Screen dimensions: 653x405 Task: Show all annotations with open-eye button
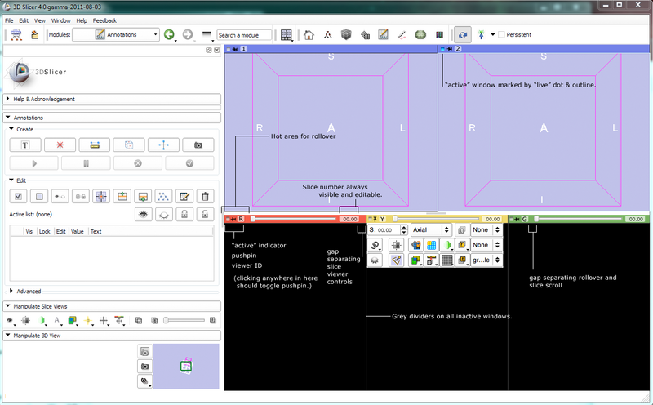(x=144, y=214)
